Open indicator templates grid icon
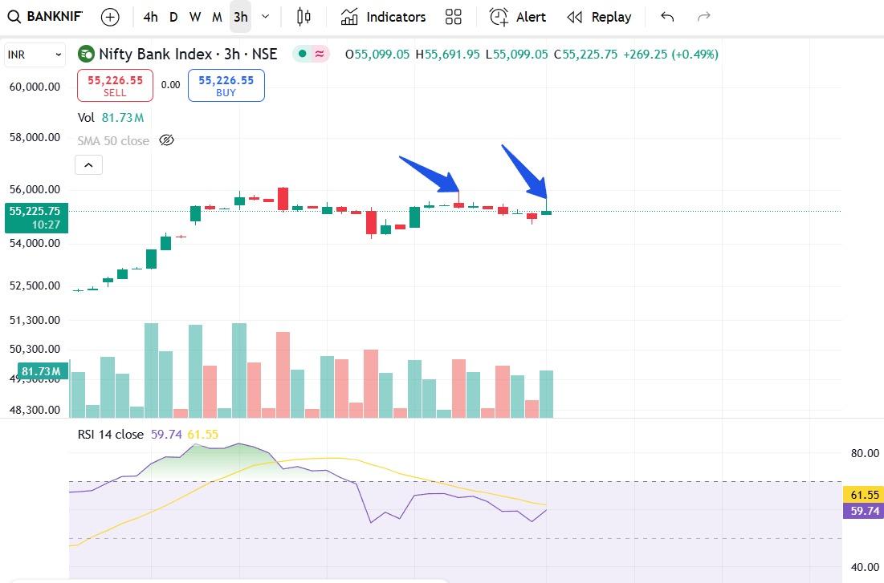Image resolution: width=884 pixels, height=583 pixels. (x=454, y=17)
